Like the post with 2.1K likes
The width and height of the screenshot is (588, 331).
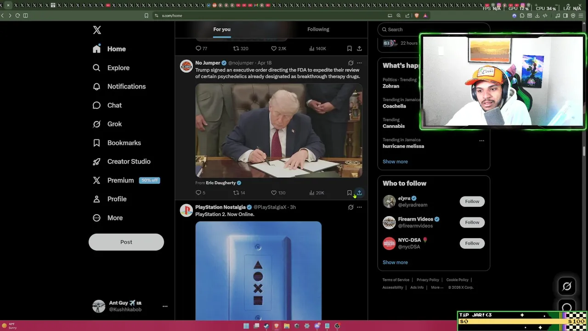point(278,48)
